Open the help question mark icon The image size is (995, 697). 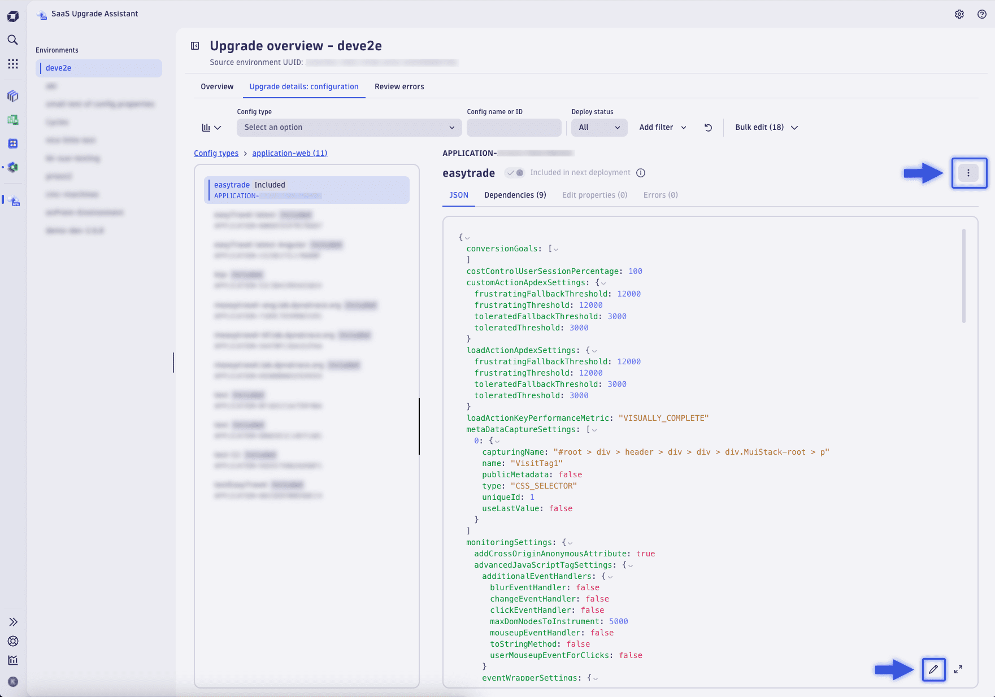(982, 14)
